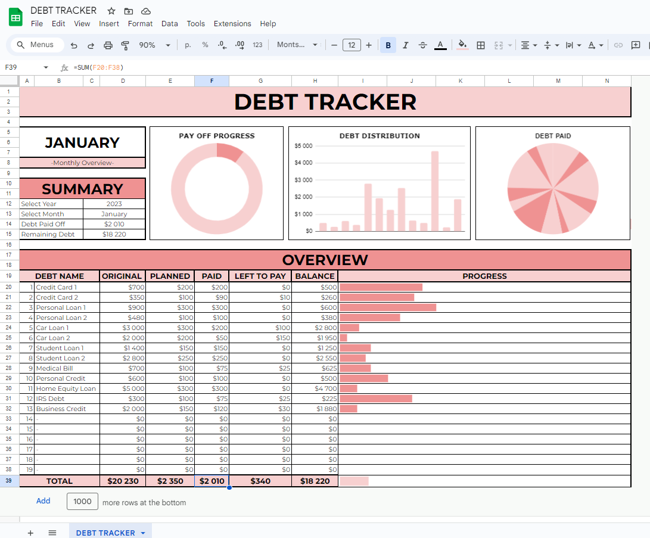Screen dimensions: 650x538
Task: Open the Edit menu
Action: (x=58, y=24)
